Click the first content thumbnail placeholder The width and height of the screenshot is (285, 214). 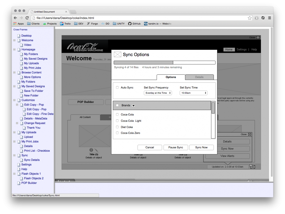click(94, 136)
